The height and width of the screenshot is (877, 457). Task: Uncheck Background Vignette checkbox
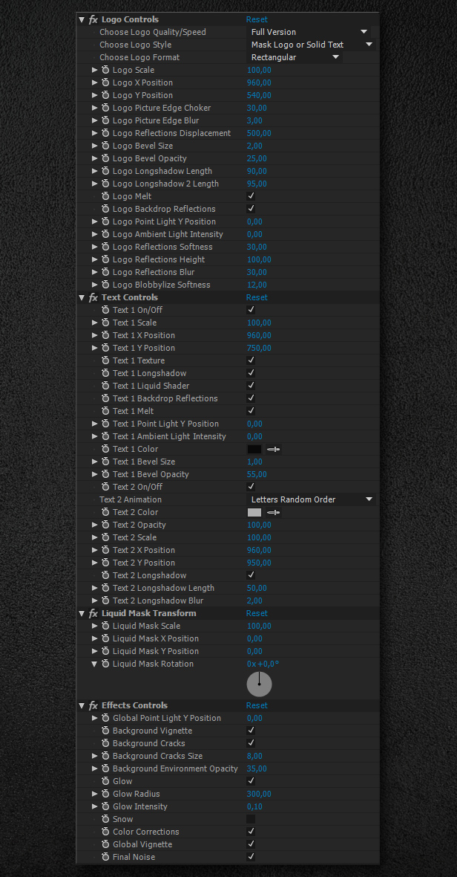coord(251,731)
